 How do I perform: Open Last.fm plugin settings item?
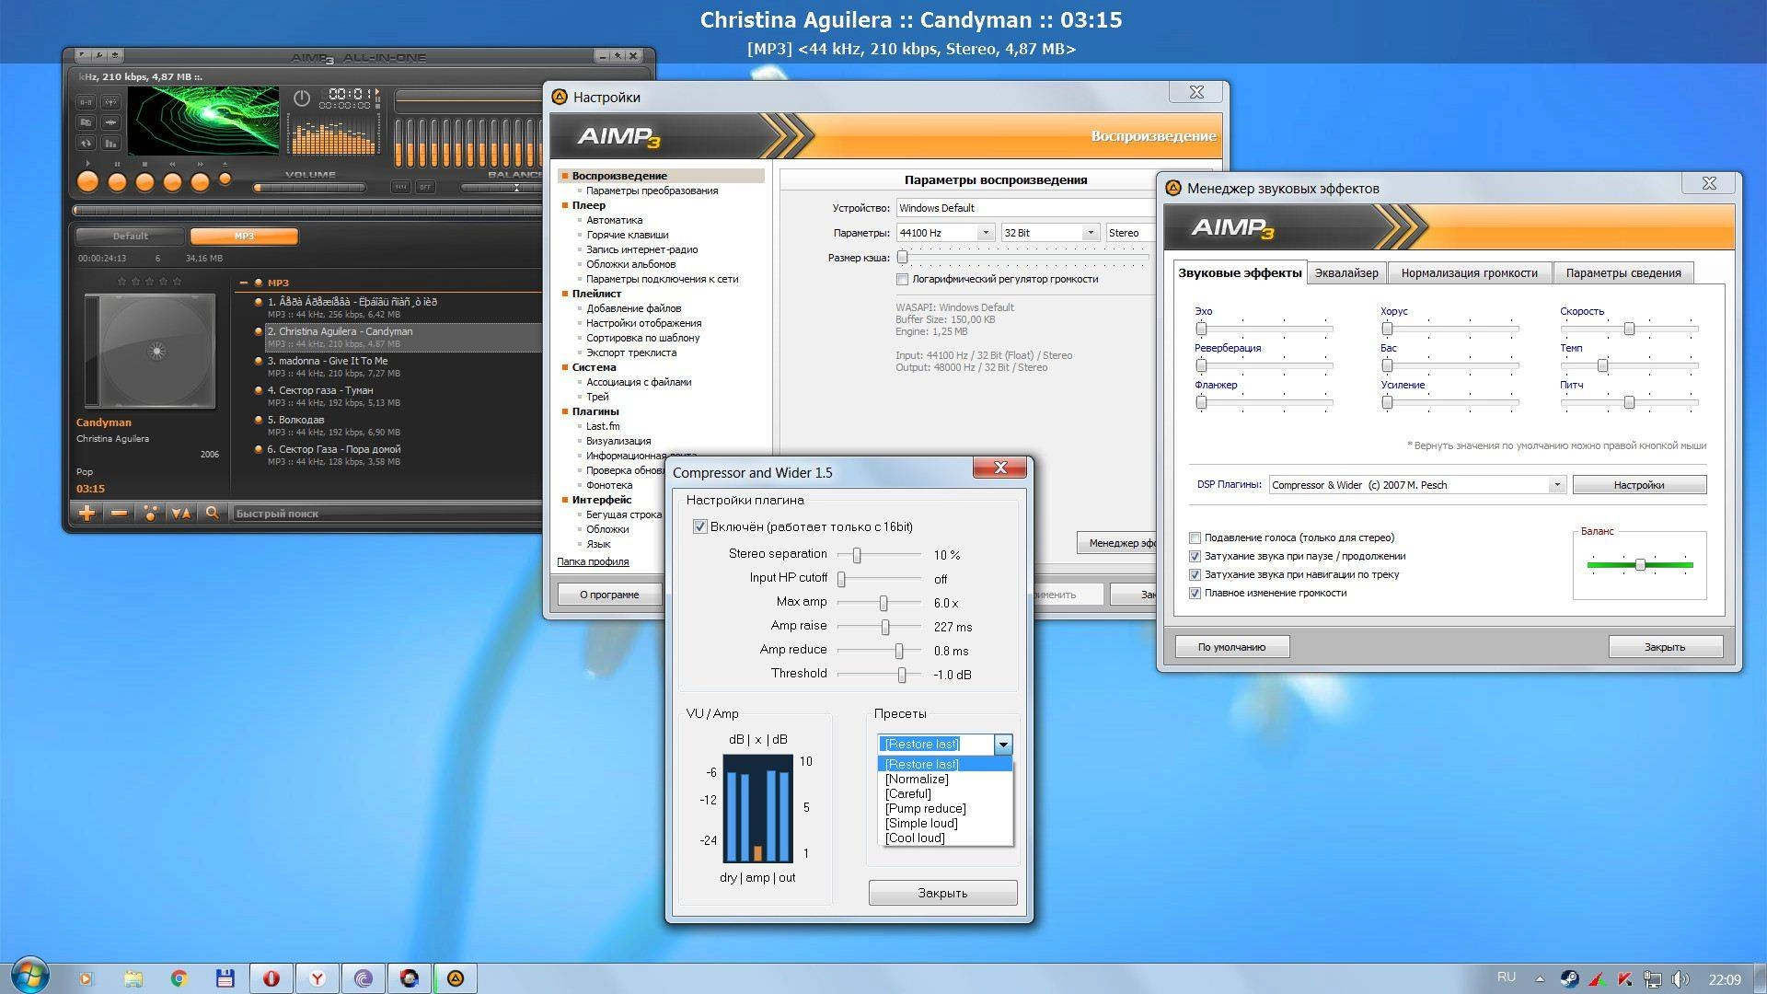603,426
